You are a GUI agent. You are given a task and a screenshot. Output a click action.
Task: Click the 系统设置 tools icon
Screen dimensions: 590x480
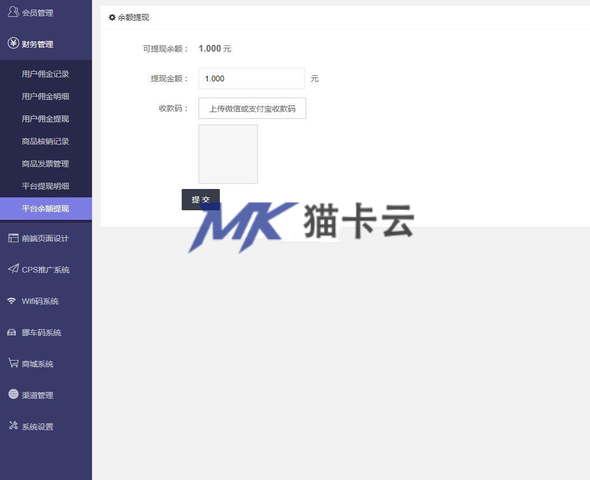[13, 426]
